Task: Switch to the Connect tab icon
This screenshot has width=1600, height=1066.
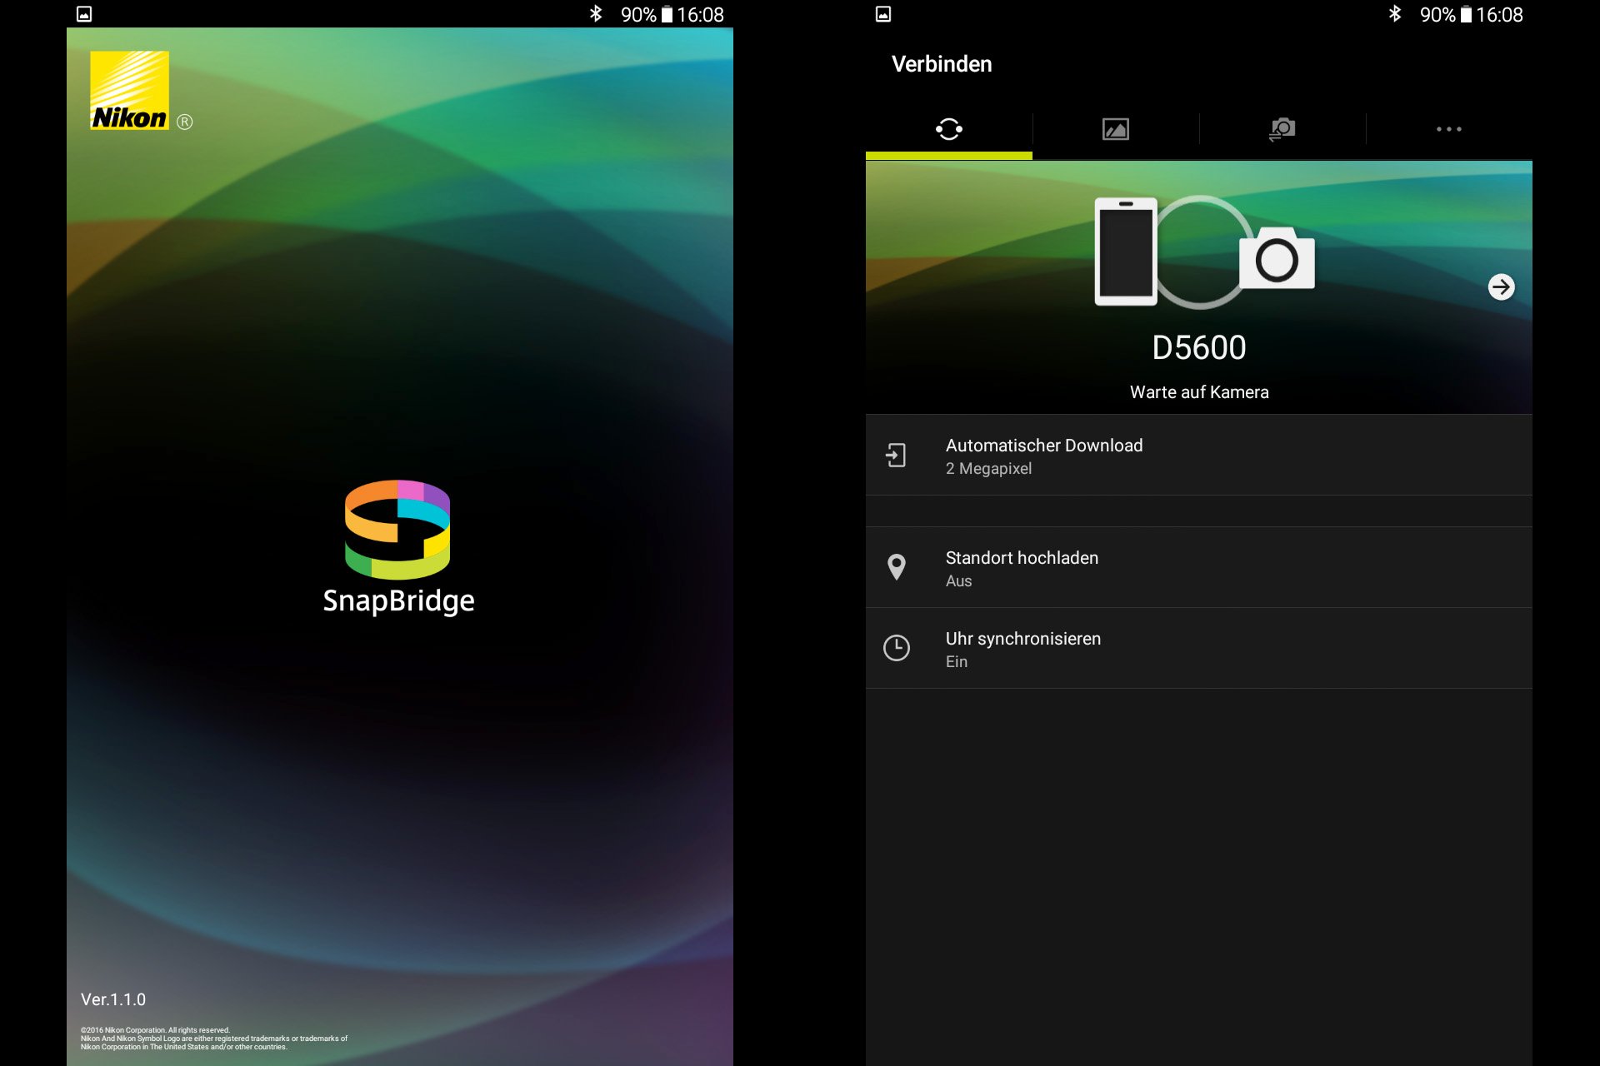Action: click(x=949, y=129)
